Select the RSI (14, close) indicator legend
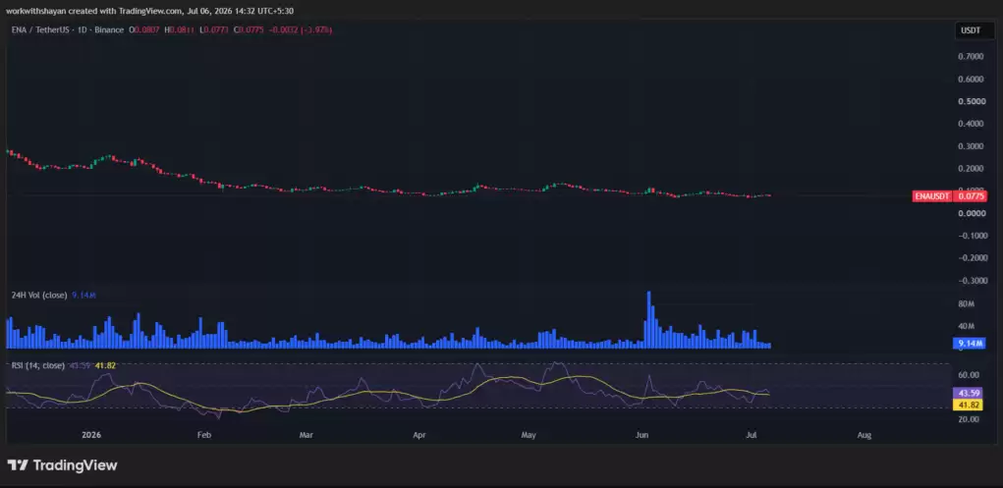This screenshot has width=1003, height=488. tap(37, 365)
